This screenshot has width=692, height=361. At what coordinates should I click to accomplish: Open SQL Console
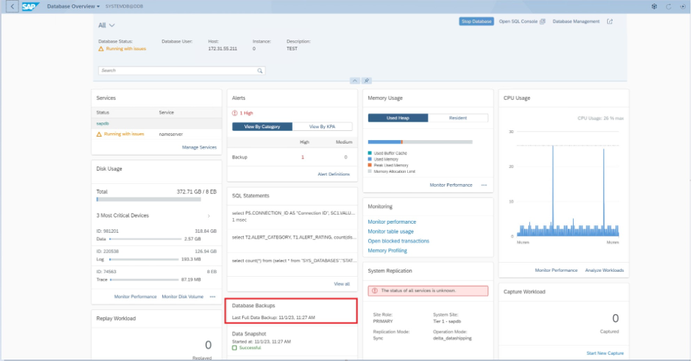pos(518,21)
